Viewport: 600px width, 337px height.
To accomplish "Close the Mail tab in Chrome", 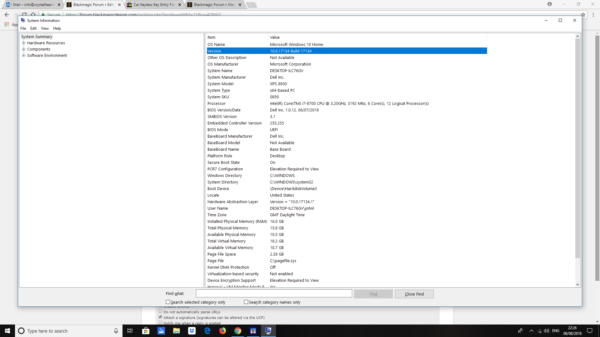I will pyautogui.click(x=59, y=5).
